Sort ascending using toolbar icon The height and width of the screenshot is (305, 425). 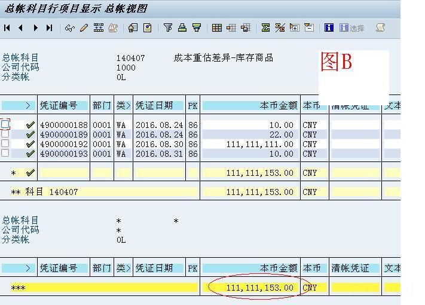tap(182, 28)
